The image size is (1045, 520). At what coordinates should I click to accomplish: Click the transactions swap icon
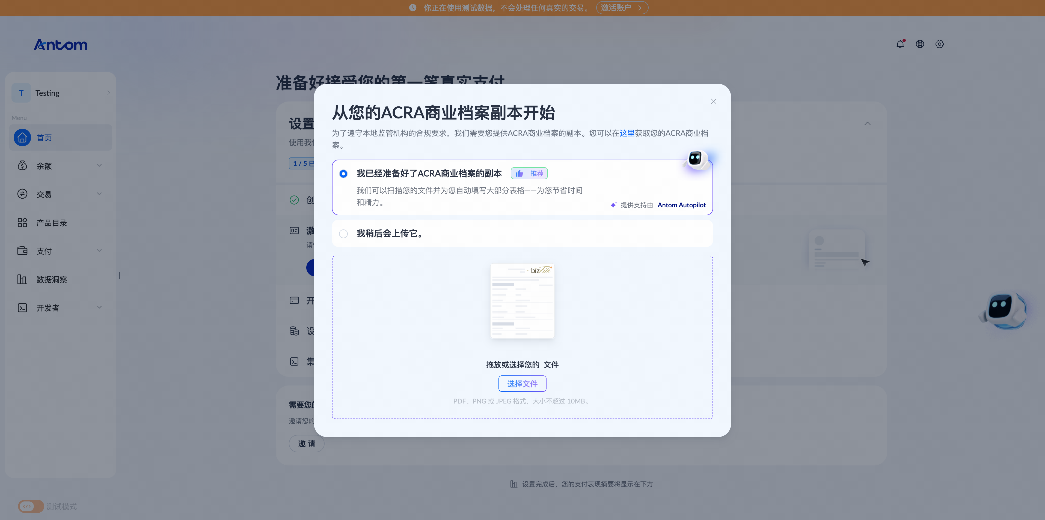pos(22,194)
